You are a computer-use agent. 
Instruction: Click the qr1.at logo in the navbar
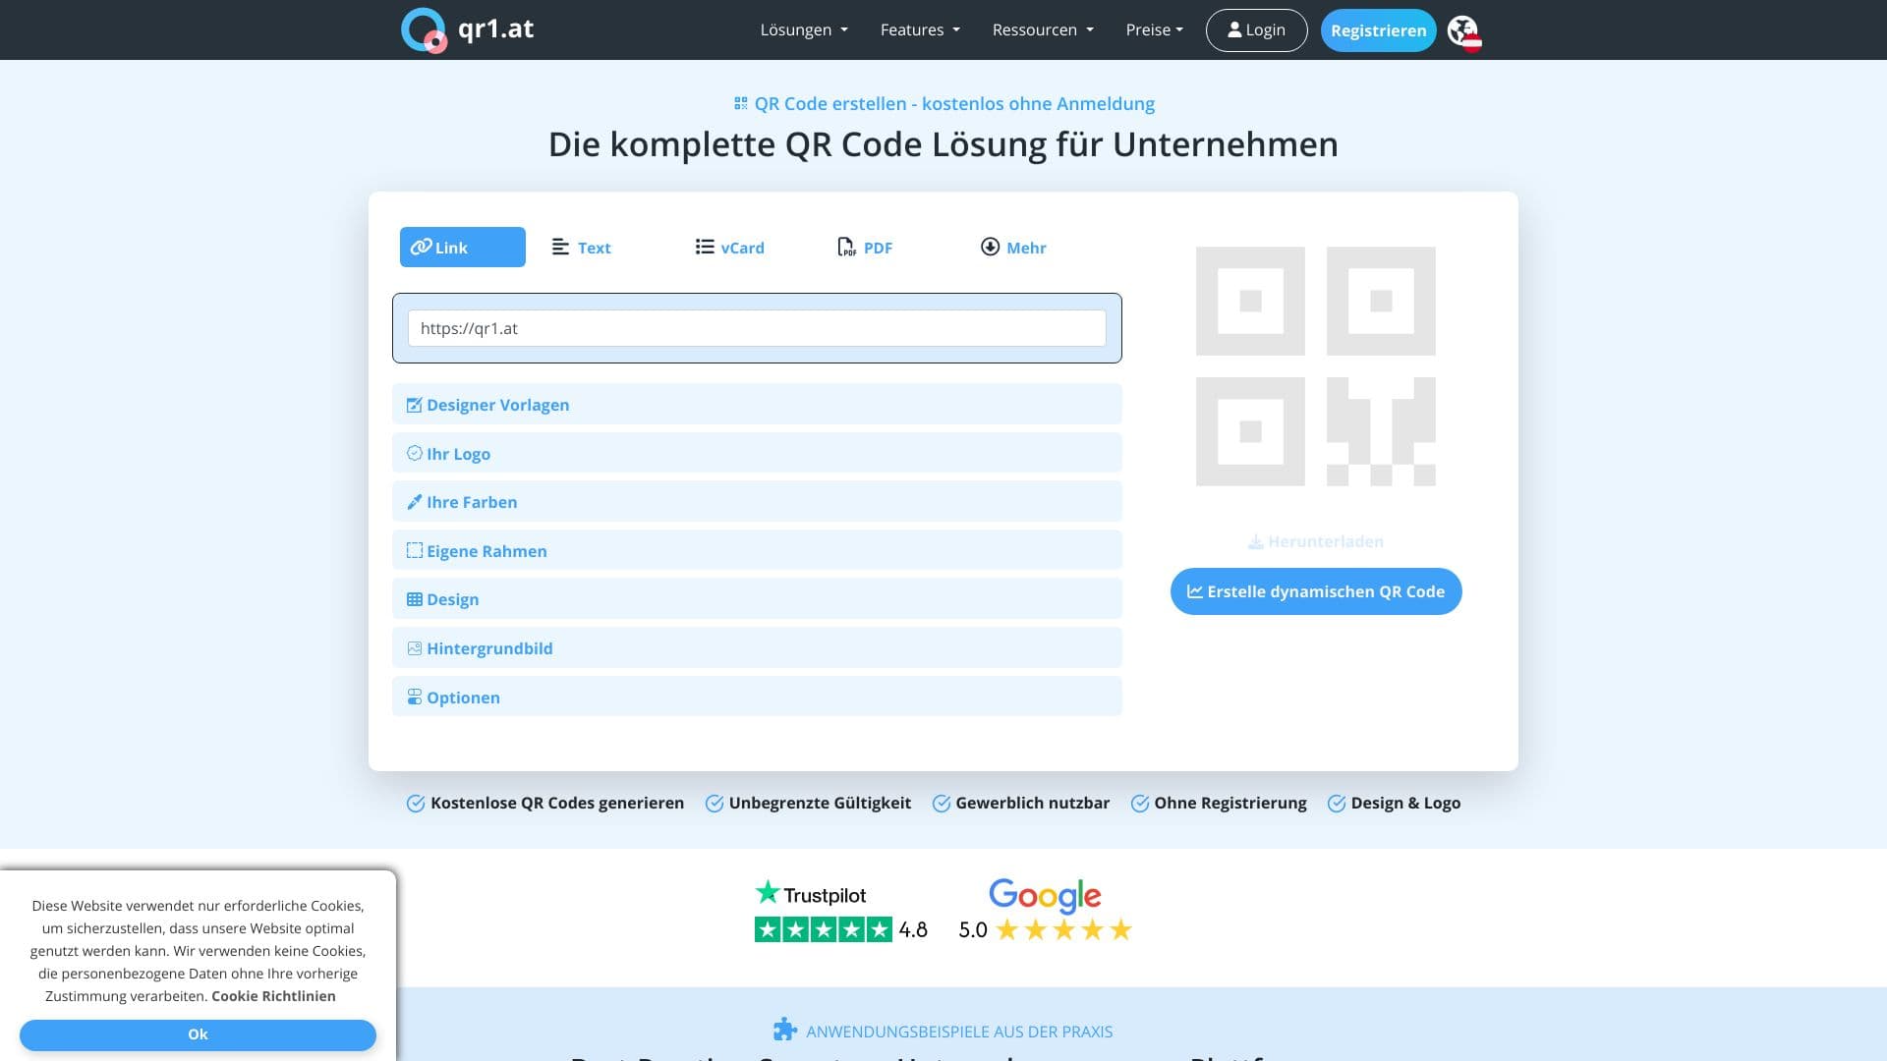(467, 29)
